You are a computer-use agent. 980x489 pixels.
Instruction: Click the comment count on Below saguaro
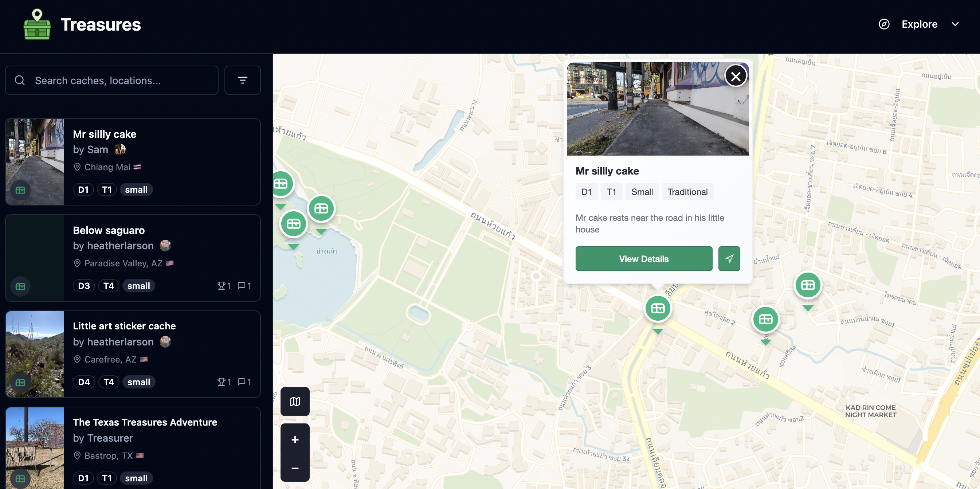(244, 286)
